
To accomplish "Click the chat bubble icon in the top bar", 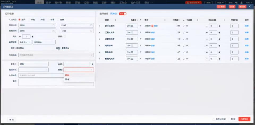I will click(236, 3).
